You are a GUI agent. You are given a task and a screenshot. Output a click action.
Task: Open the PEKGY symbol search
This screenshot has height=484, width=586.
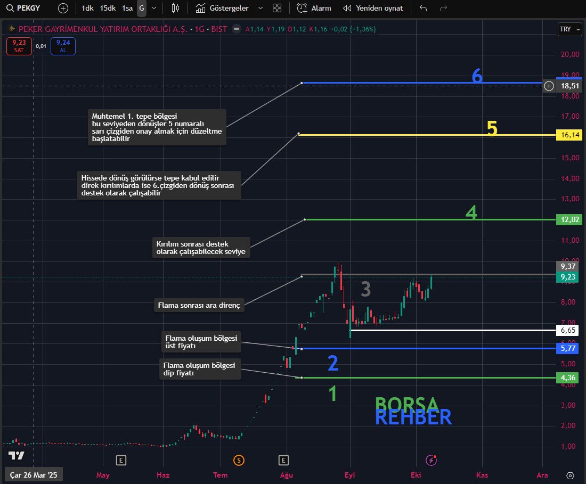point(23,8)
